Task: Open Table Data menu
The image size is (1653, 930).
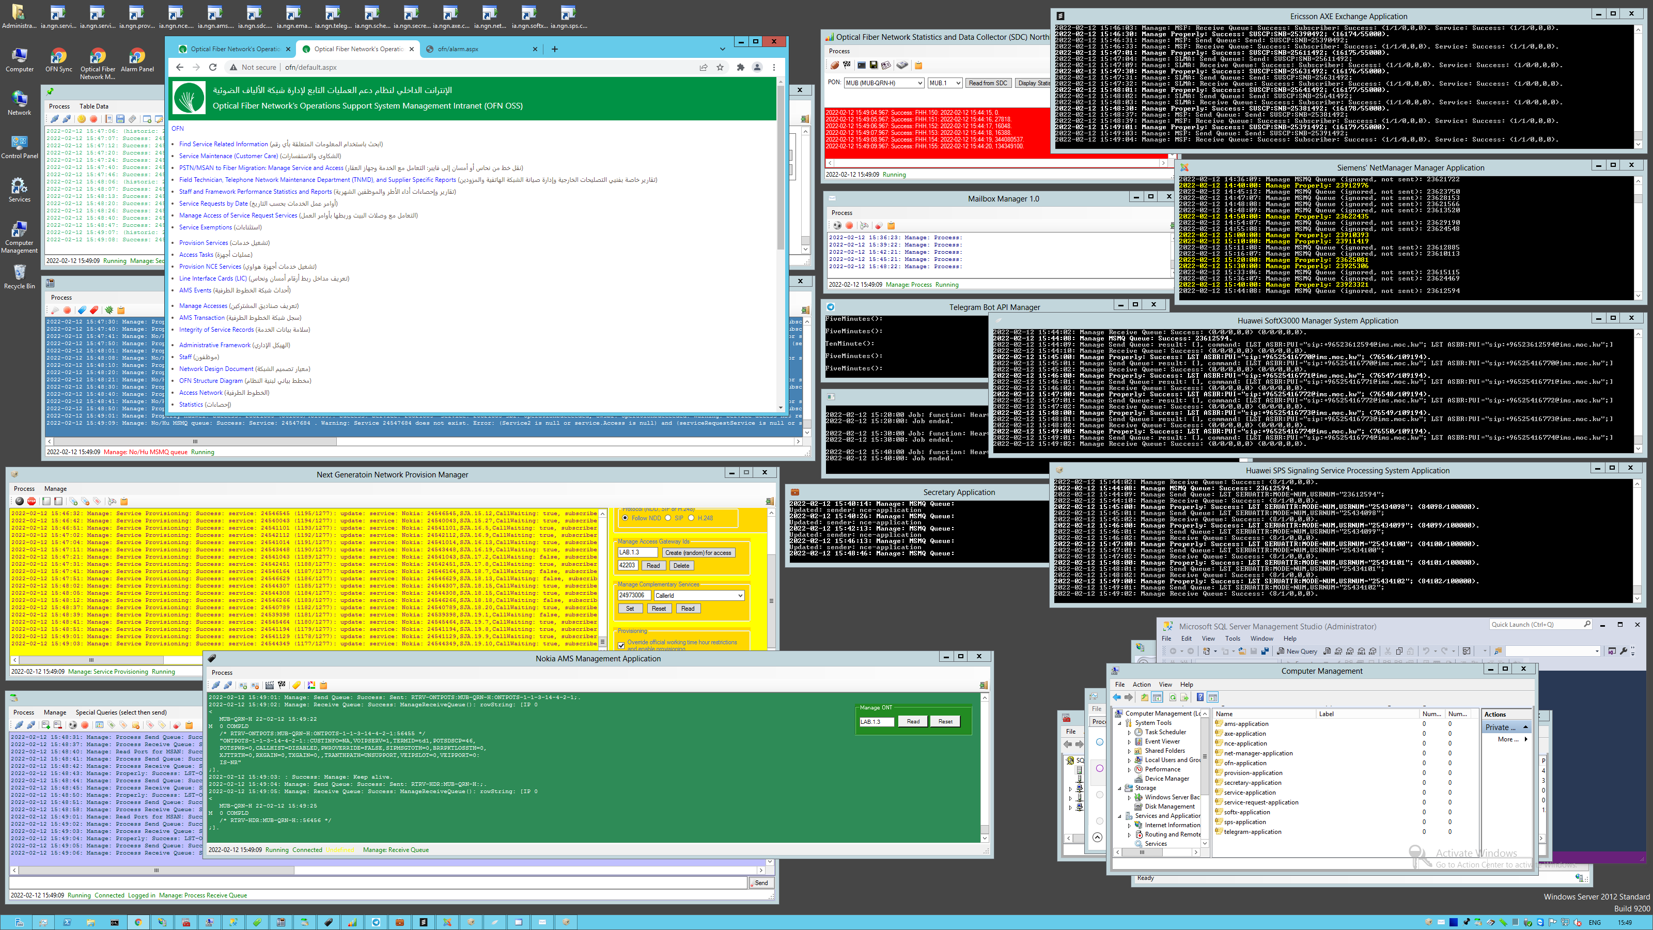Action: click(93, 106)
